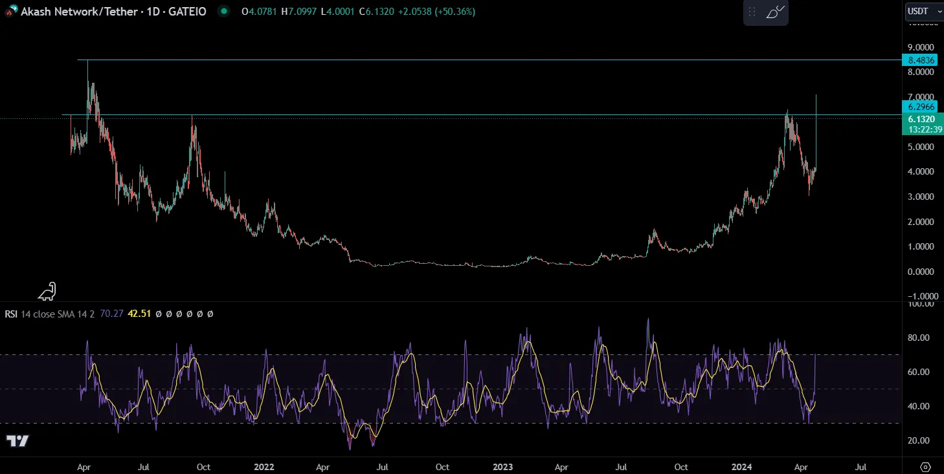944x474 pixels.
Task: Click the 2023 label on time axis
Action: point(503,466)
